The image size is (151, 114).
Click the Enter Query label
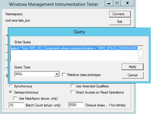coord(23,42)
